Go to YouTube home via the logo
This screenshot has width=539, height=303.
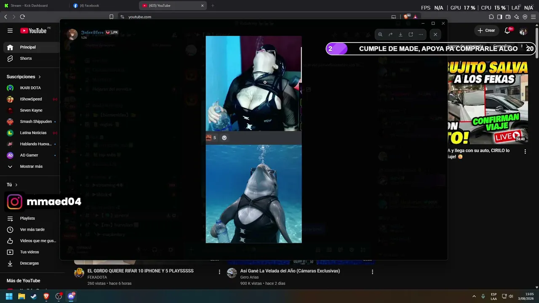33,30
